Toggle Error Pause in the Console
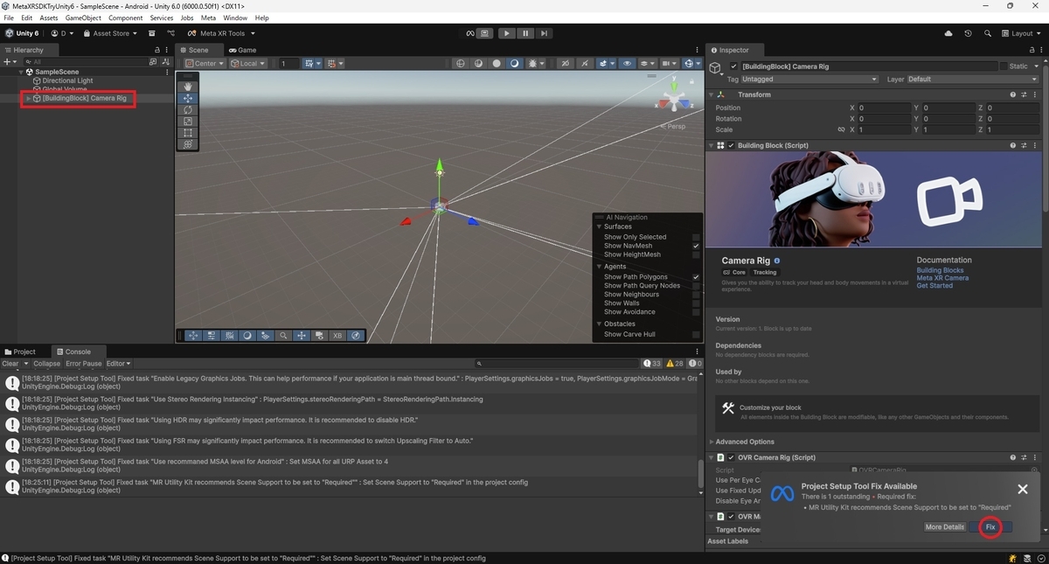The height and width of the screenshot is (564, 1049). 84,364
